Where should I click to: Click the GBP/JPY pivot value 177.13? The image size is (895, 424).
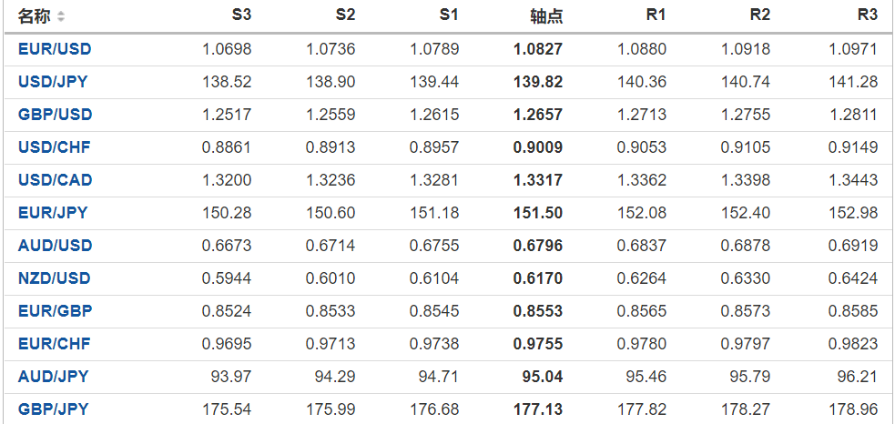[538, 409]
